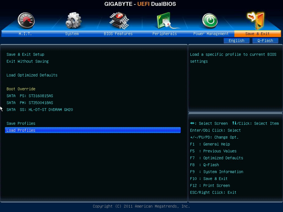The image size is (283, 212).
Task: Click the American Megatrends copyright text
Action: [141, 206]
